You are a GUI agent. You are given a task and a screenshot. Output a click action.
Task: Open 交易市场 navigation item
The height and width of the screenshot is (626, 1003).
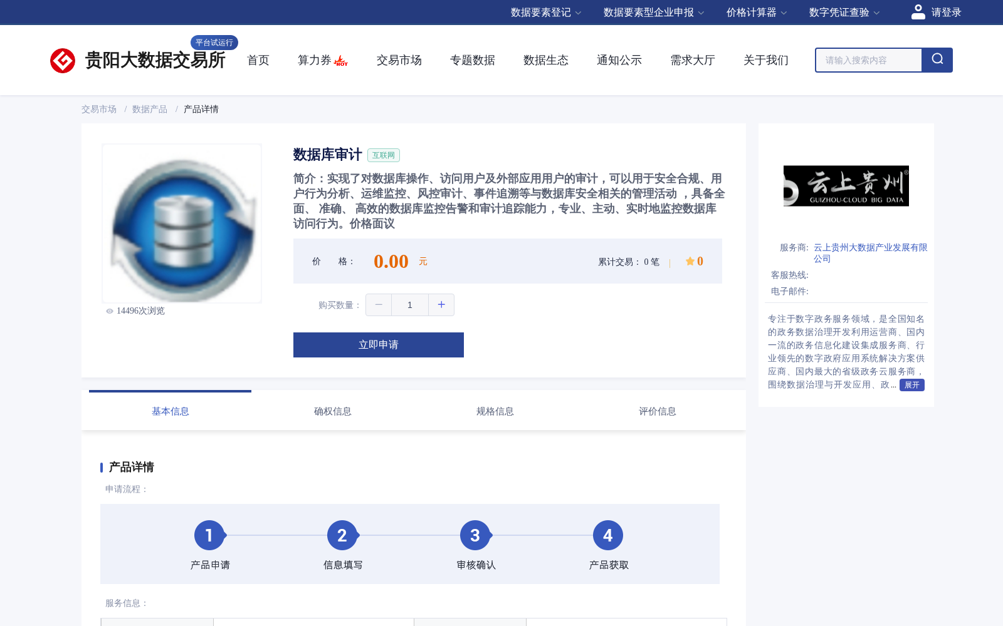tap(399, 60)
